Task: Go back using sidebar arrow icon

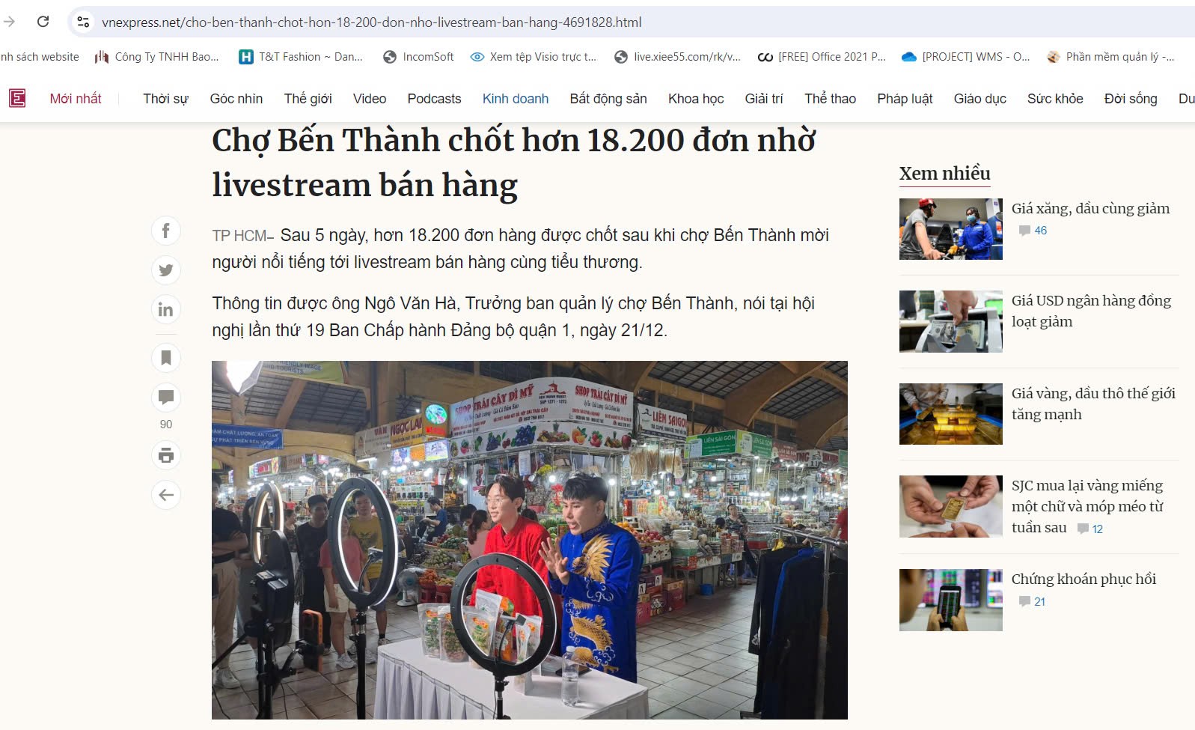Action: pos(166,495)
